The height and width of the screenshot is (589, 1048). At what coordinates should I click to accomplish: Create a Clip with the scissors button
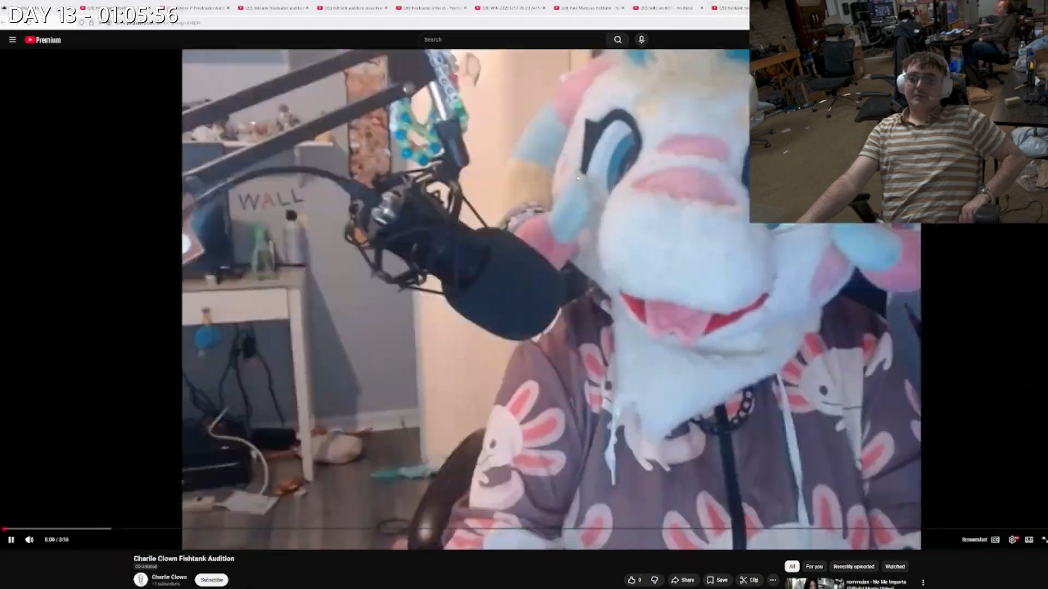coord(749,580)
